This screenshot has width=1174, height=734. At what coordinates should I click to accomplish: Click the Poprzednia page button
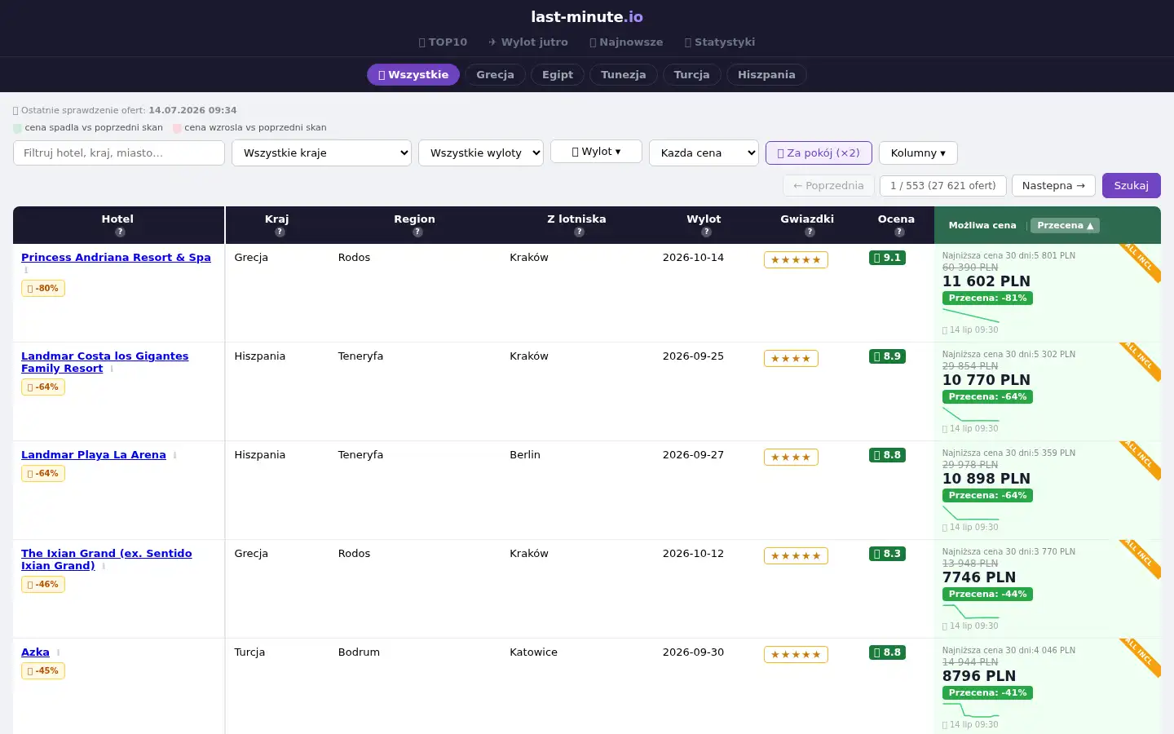point(828,186)
